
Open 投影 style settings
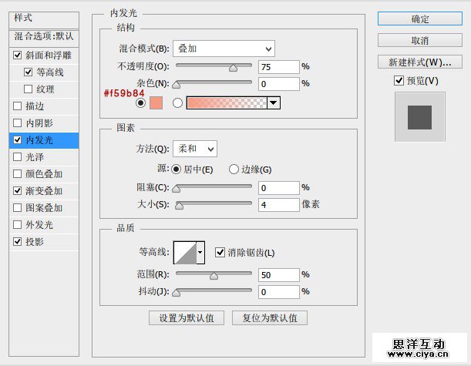pyautogui.click(x=35, y=241)
